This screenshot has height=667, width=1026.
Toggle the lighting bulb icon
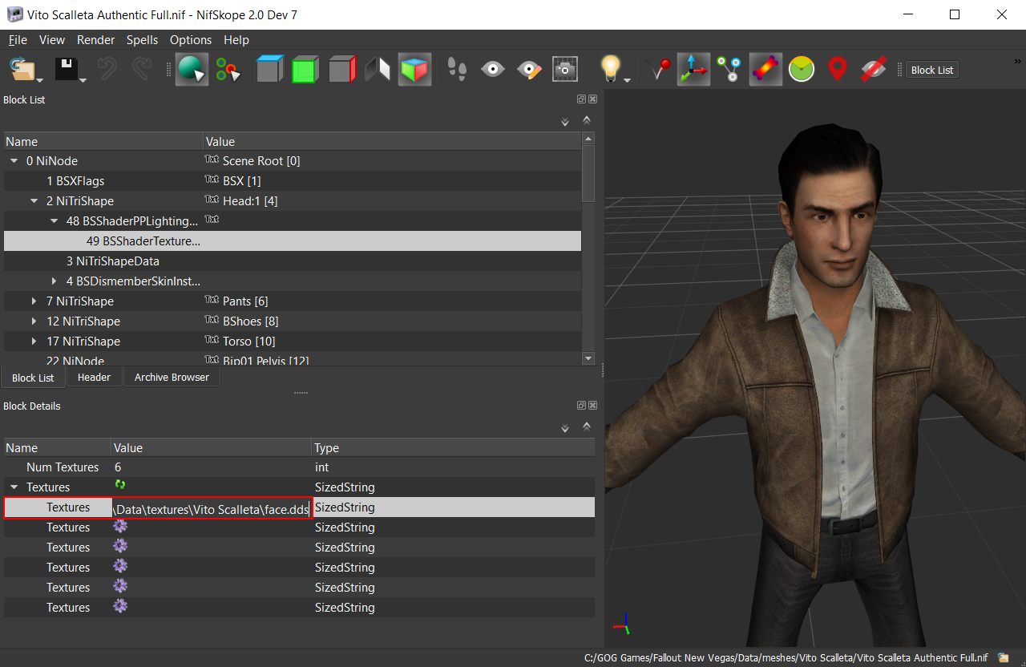tap(611, 70)
